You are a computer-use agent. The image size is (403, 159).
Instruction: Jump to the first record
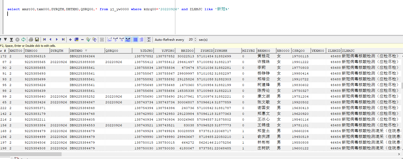pyautogui.click(x=45, y=39)
